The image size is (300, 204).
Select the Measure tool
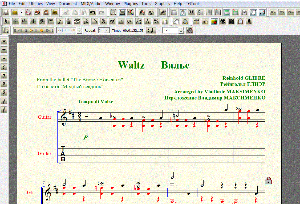[51, 21]
